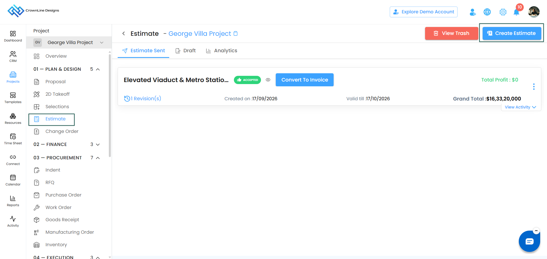Open Time Sheet in left sidebar
The width and height of the screenshot is (547, 259).
[13, 139]
